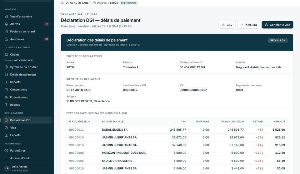300x174 pixels.
Task: Open the Fournisseurs page
Action: pos(27,97)
